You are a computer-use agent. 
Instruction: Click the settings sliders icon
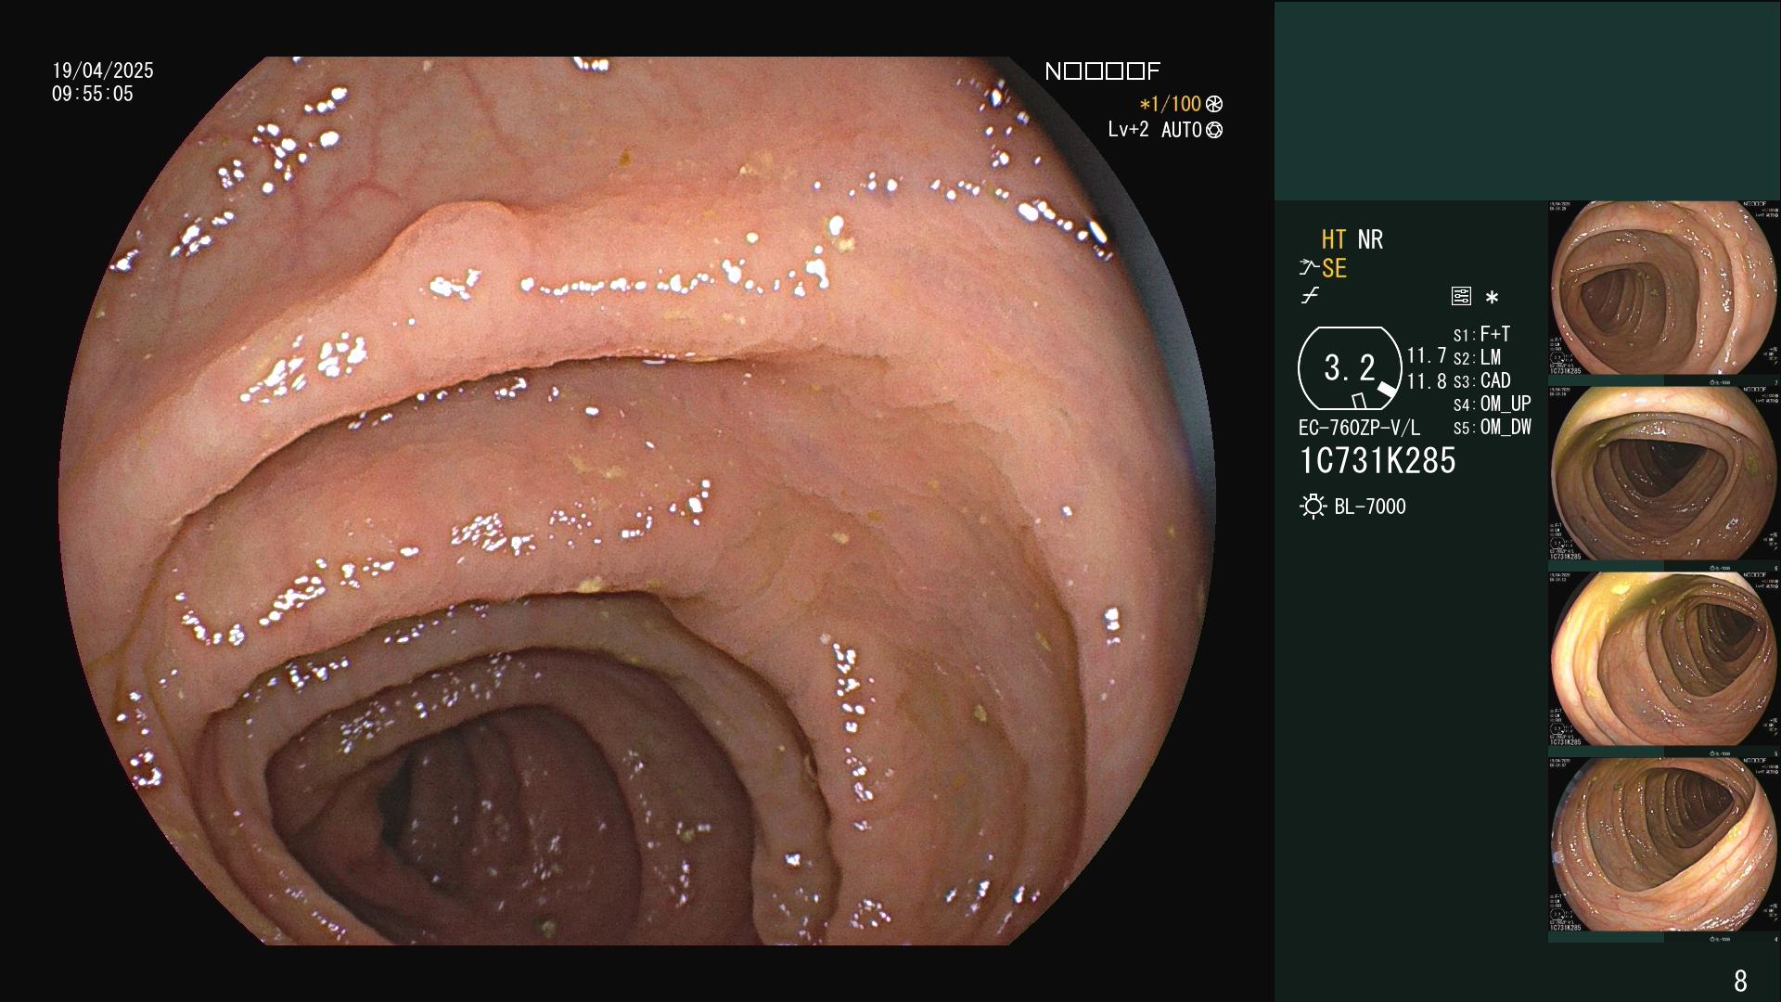point(1461,297)
